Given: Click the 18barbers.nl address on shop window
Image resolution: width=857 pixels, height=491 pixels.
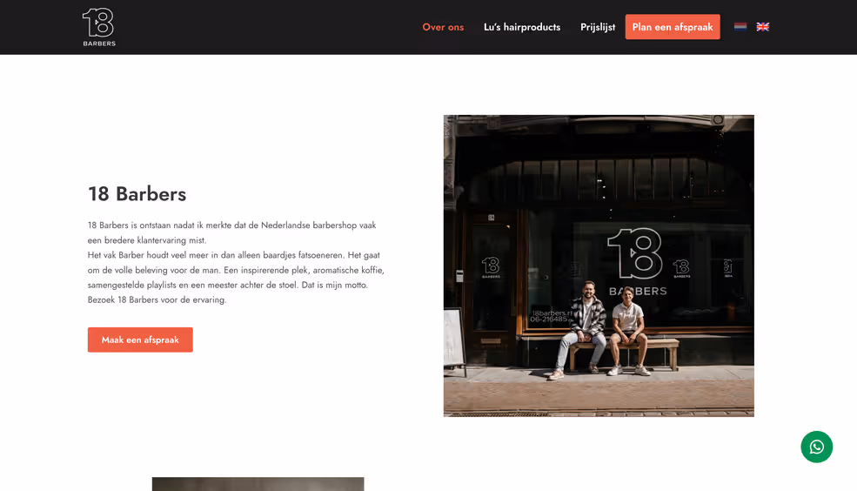Looking at the screenshot, I should pyautogui.click(x=551, y=313).
